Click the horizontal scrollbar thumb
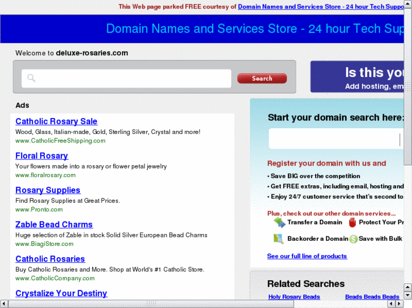This screenshot has height=308, width=412. (x=151, y=304)
